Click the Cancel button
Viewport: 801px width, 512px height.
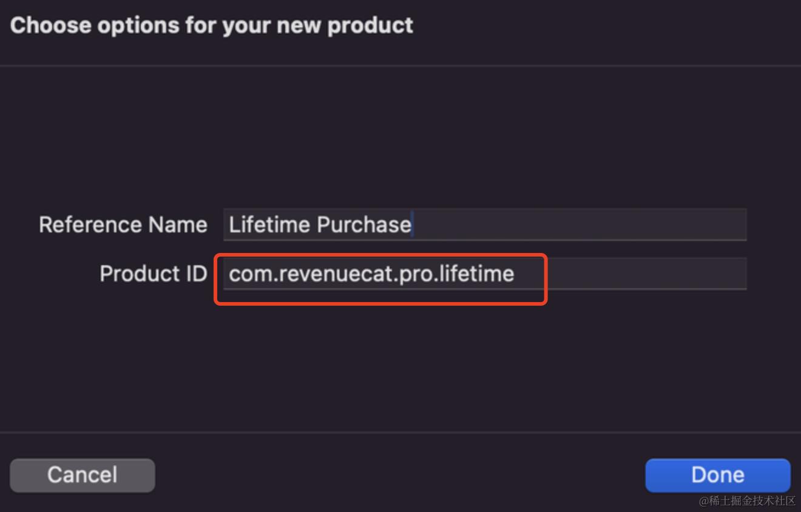pyautogui.click(x=83, y=474)
